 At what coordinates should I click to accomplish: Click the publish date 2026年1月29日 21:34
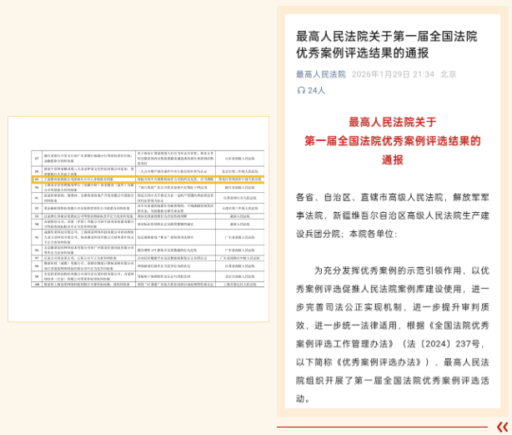[397, 73]
